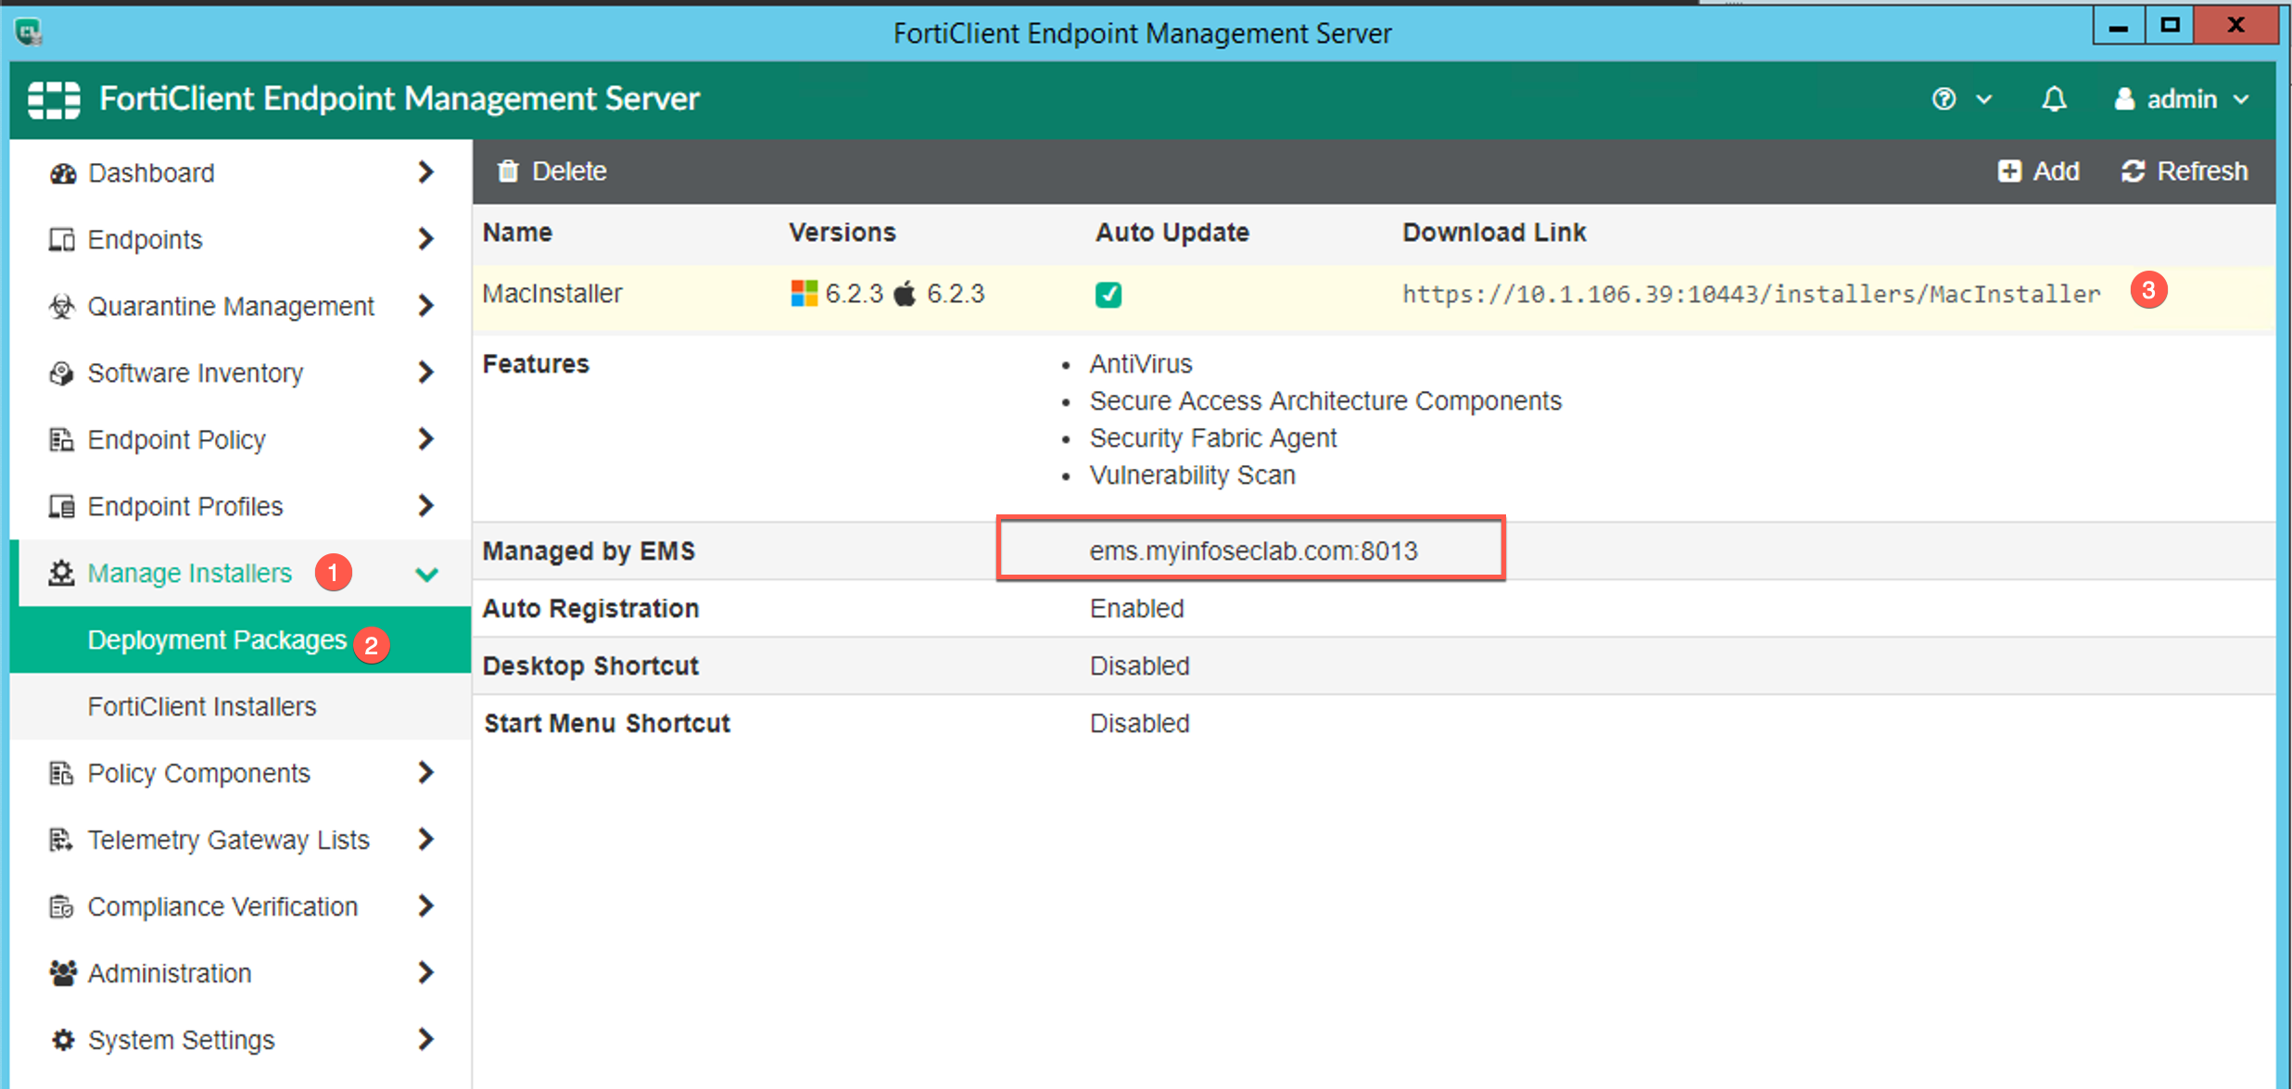This screenshot has height=1089, width=2292.
Task: Click the Refresh button
Action: pyautogui.click(x=2184, y=171)
